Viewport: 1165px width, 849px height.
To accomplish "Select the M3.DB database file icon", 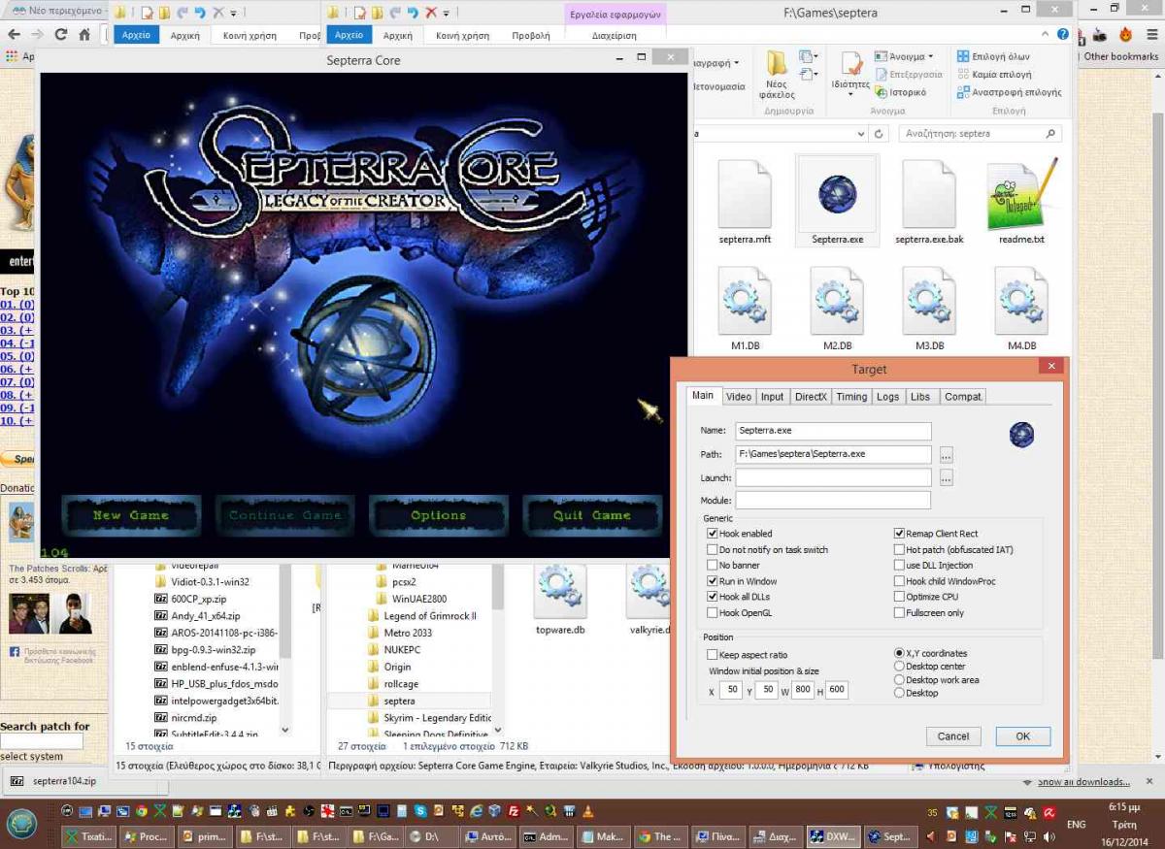I will pos(929,301).
